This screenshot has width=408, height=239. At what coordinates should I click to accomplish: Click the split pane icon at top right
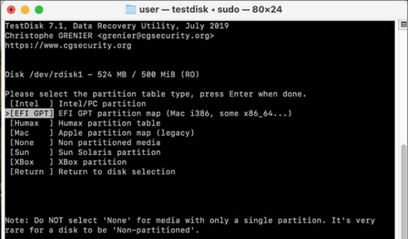tap(404, 25)
